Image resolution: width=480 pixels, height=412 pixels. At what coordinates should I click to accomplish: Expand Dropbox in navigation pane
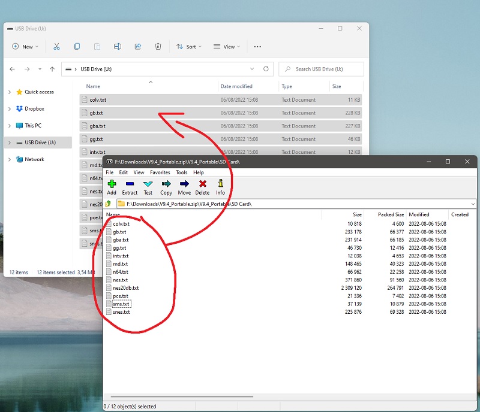(10, 109)
